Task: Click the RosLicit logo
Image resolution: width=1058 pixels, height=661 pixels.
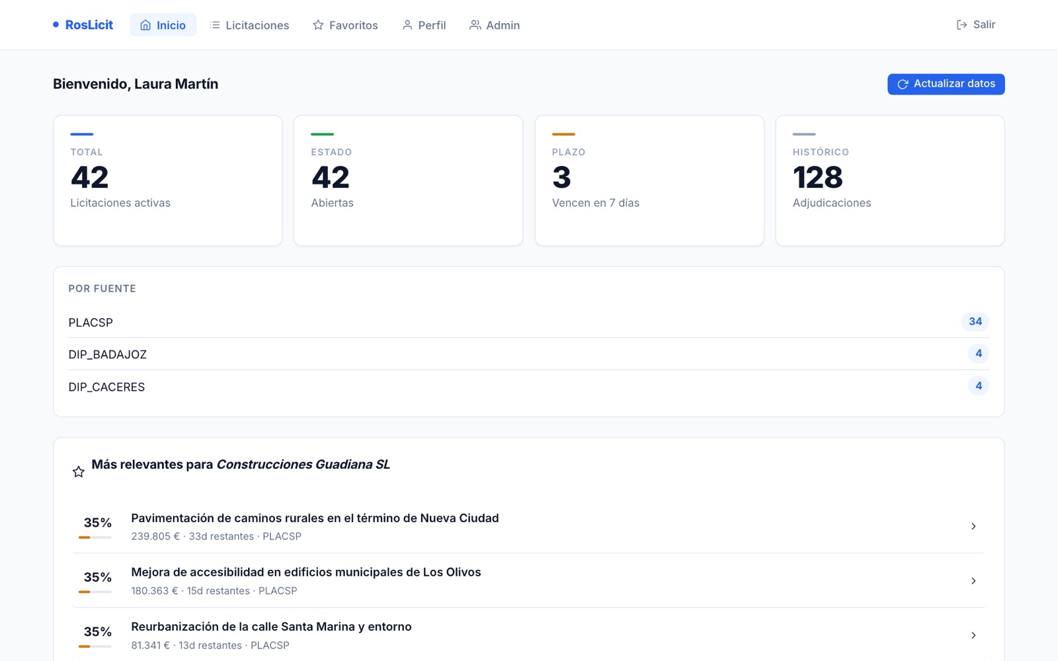Action: point(83,25)
